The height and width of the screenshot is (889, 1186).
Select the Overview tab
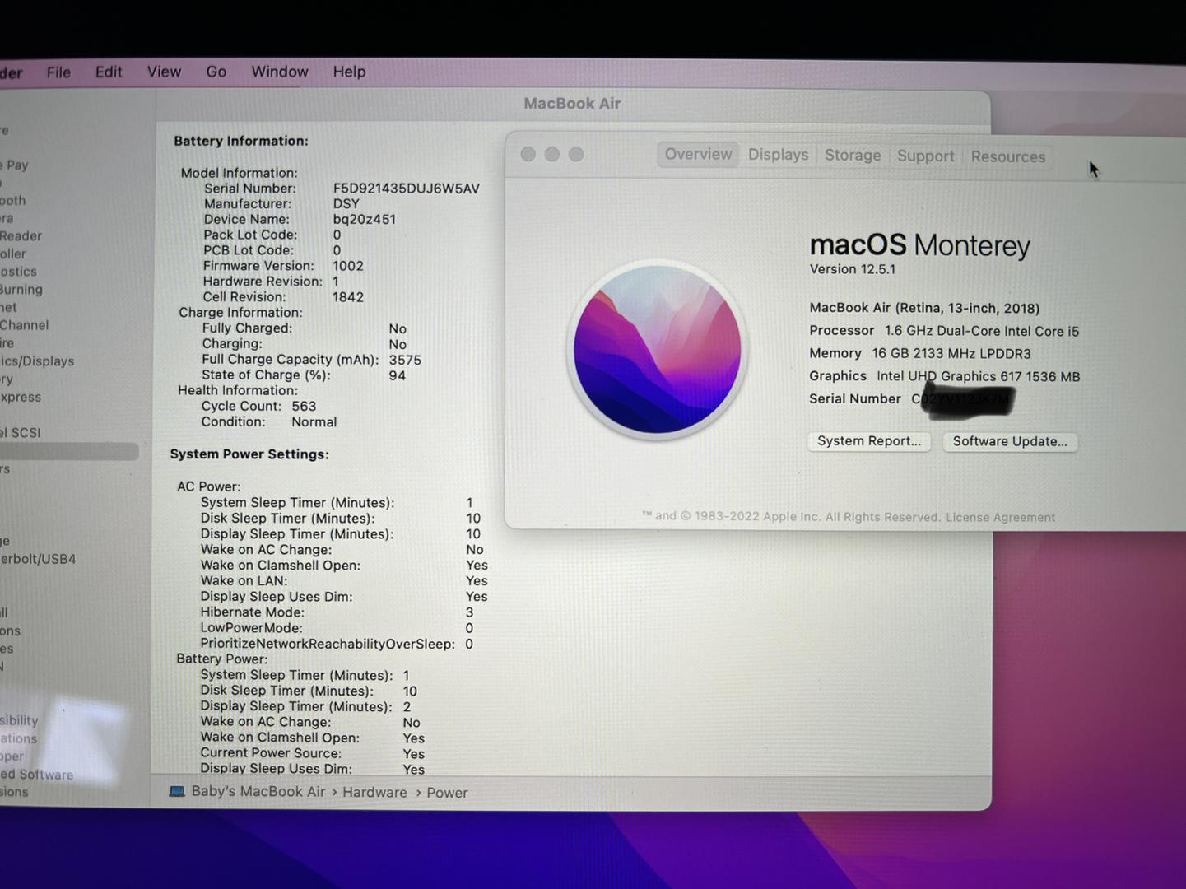click(x=698, y=155)
